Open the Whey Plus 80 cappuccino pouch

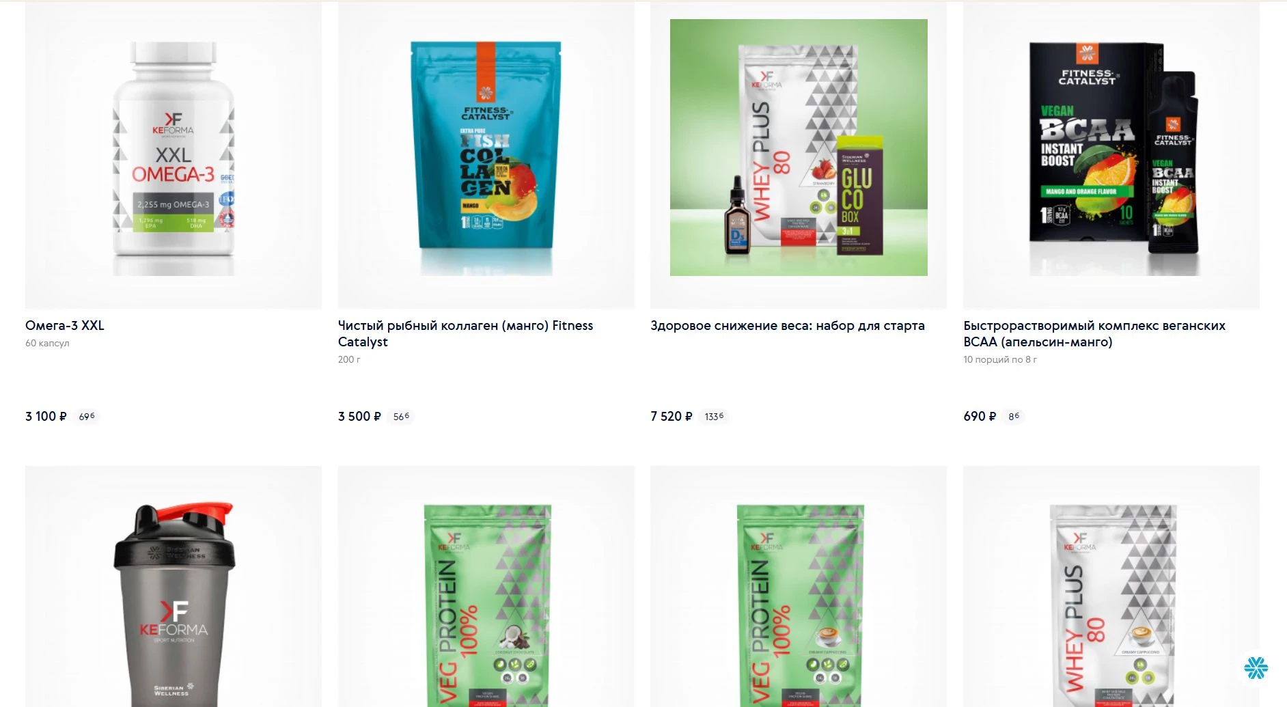point(1111,587)
